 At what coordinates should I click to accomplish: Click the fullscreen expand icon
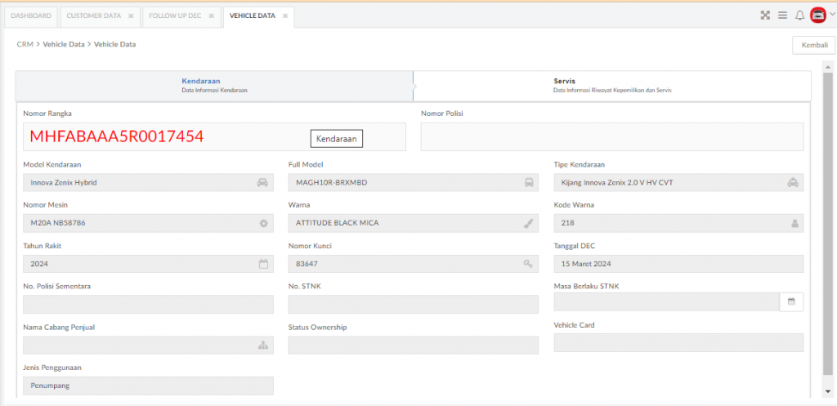point(765,16)
